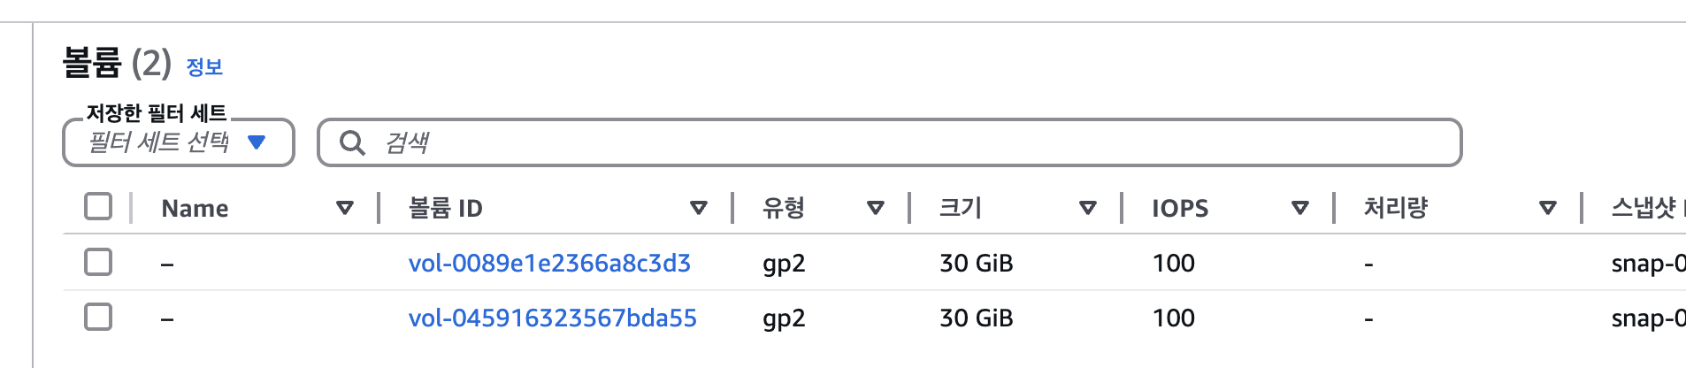Click the search magnifier icon
The width and height of the screenshot is (1686, 368).
click(352, 142)
